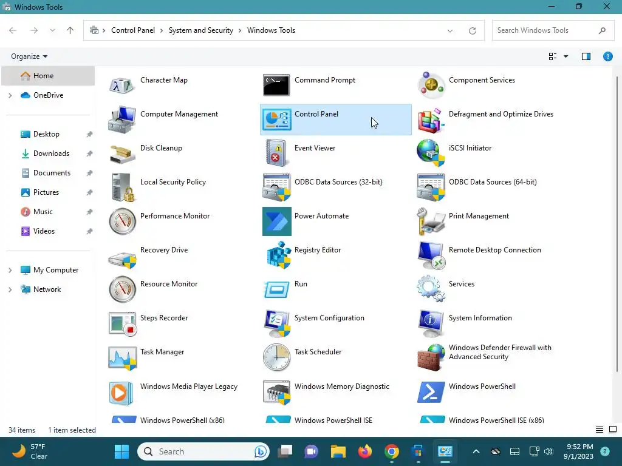
Task: Open the Windows Start menu
Action: (x=121, y=451)
